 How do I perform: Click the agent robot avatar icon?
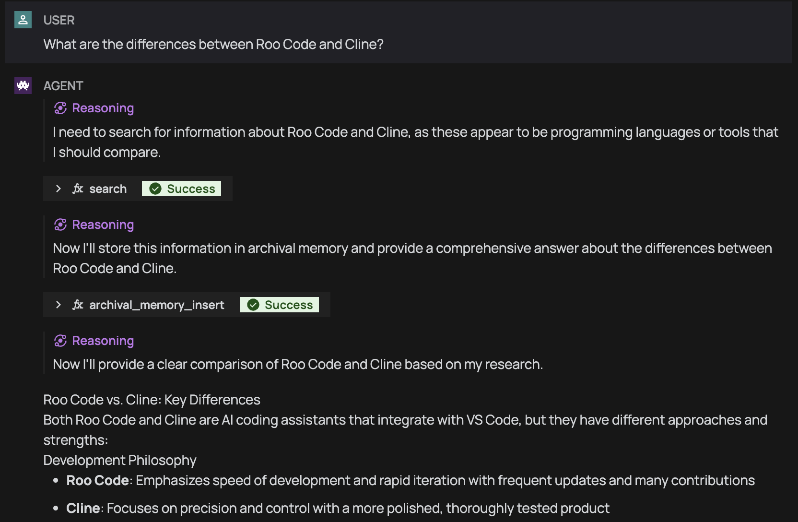coord(23,85)
